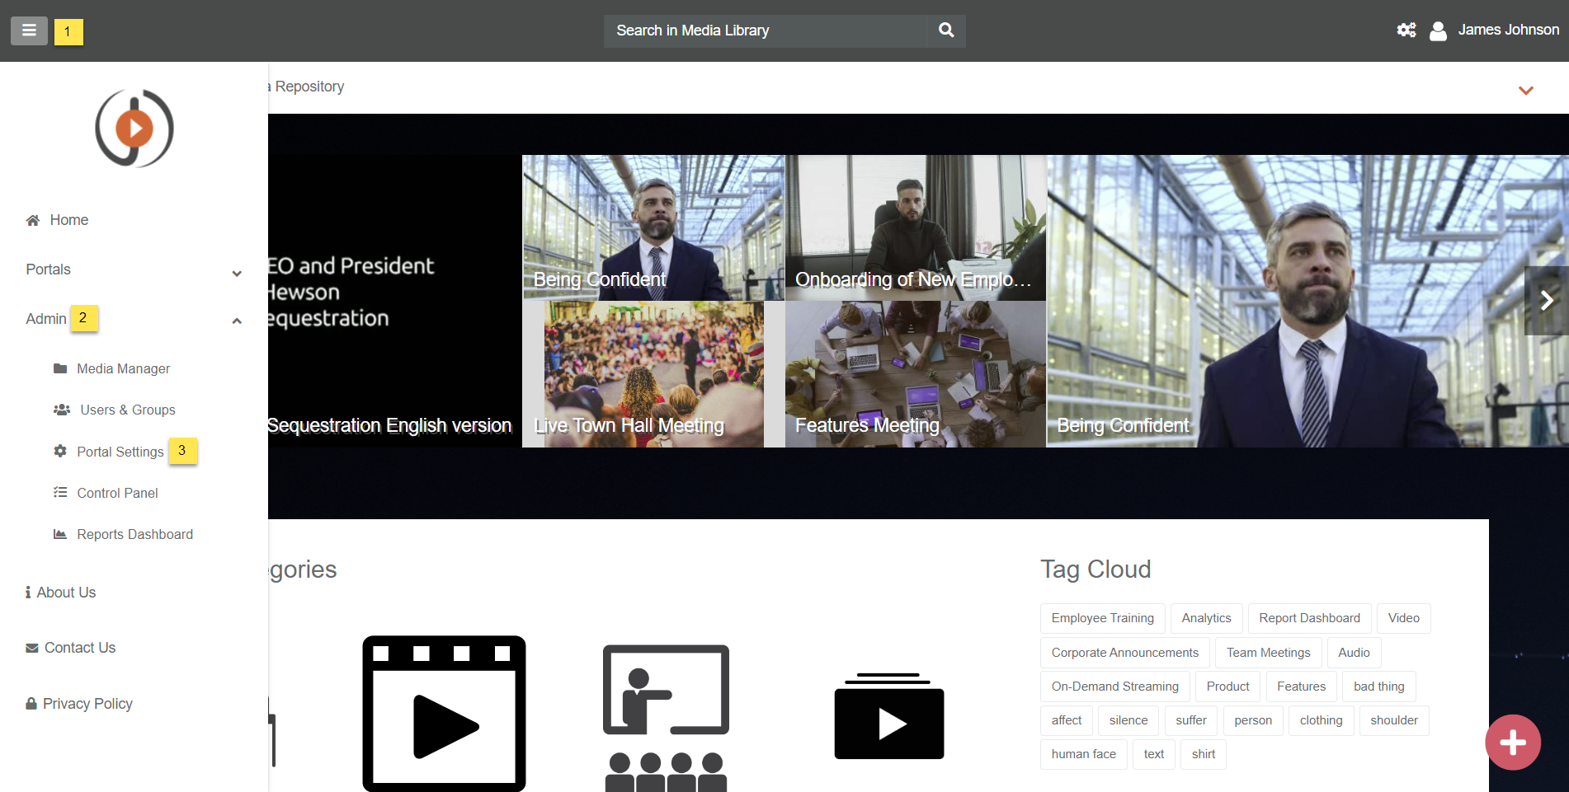The width and height of the screenshot is (1569, 792).
Task: Click the video film strip category icon
Action: click(444, 714)
